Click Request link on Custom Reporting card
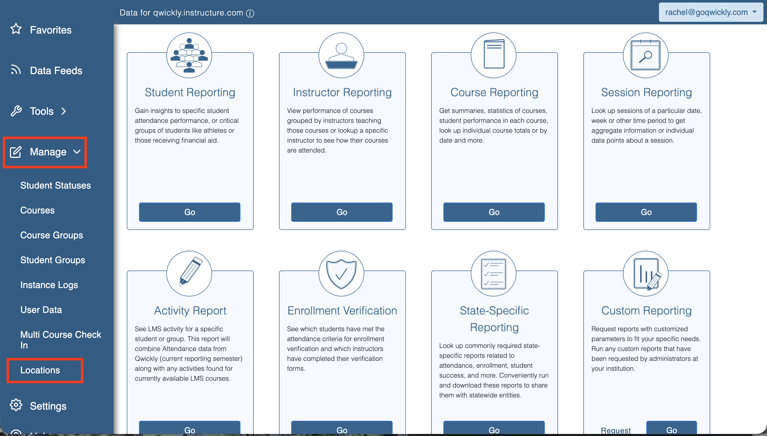Image resolution: width=767 pixels, height=436 pixels. 616,430
